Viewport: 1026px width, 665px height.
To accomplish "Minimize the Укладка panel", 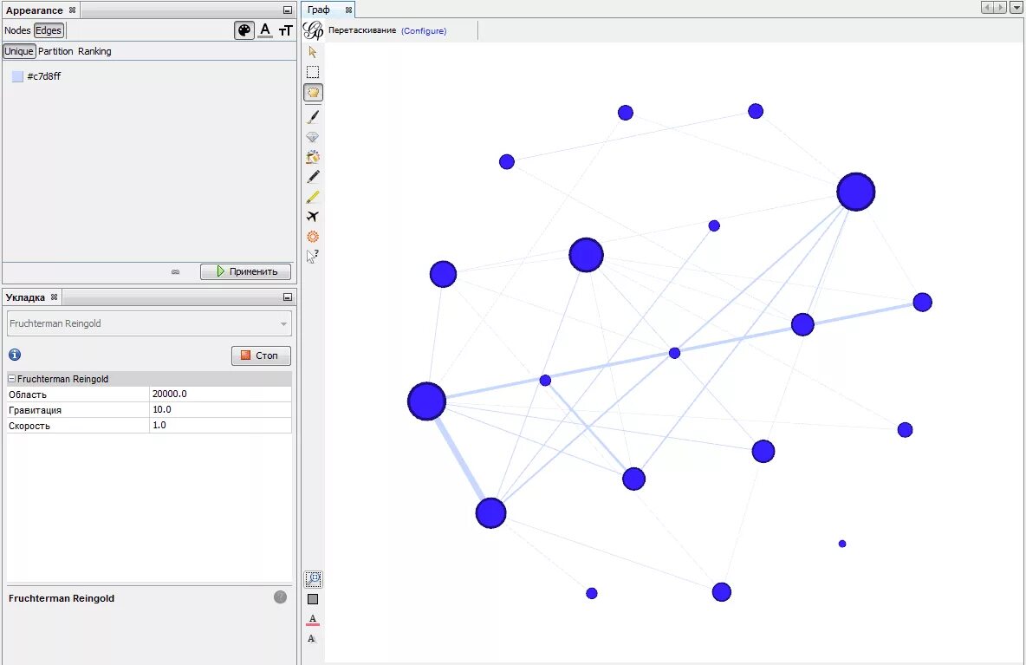I will click(287, 297).
